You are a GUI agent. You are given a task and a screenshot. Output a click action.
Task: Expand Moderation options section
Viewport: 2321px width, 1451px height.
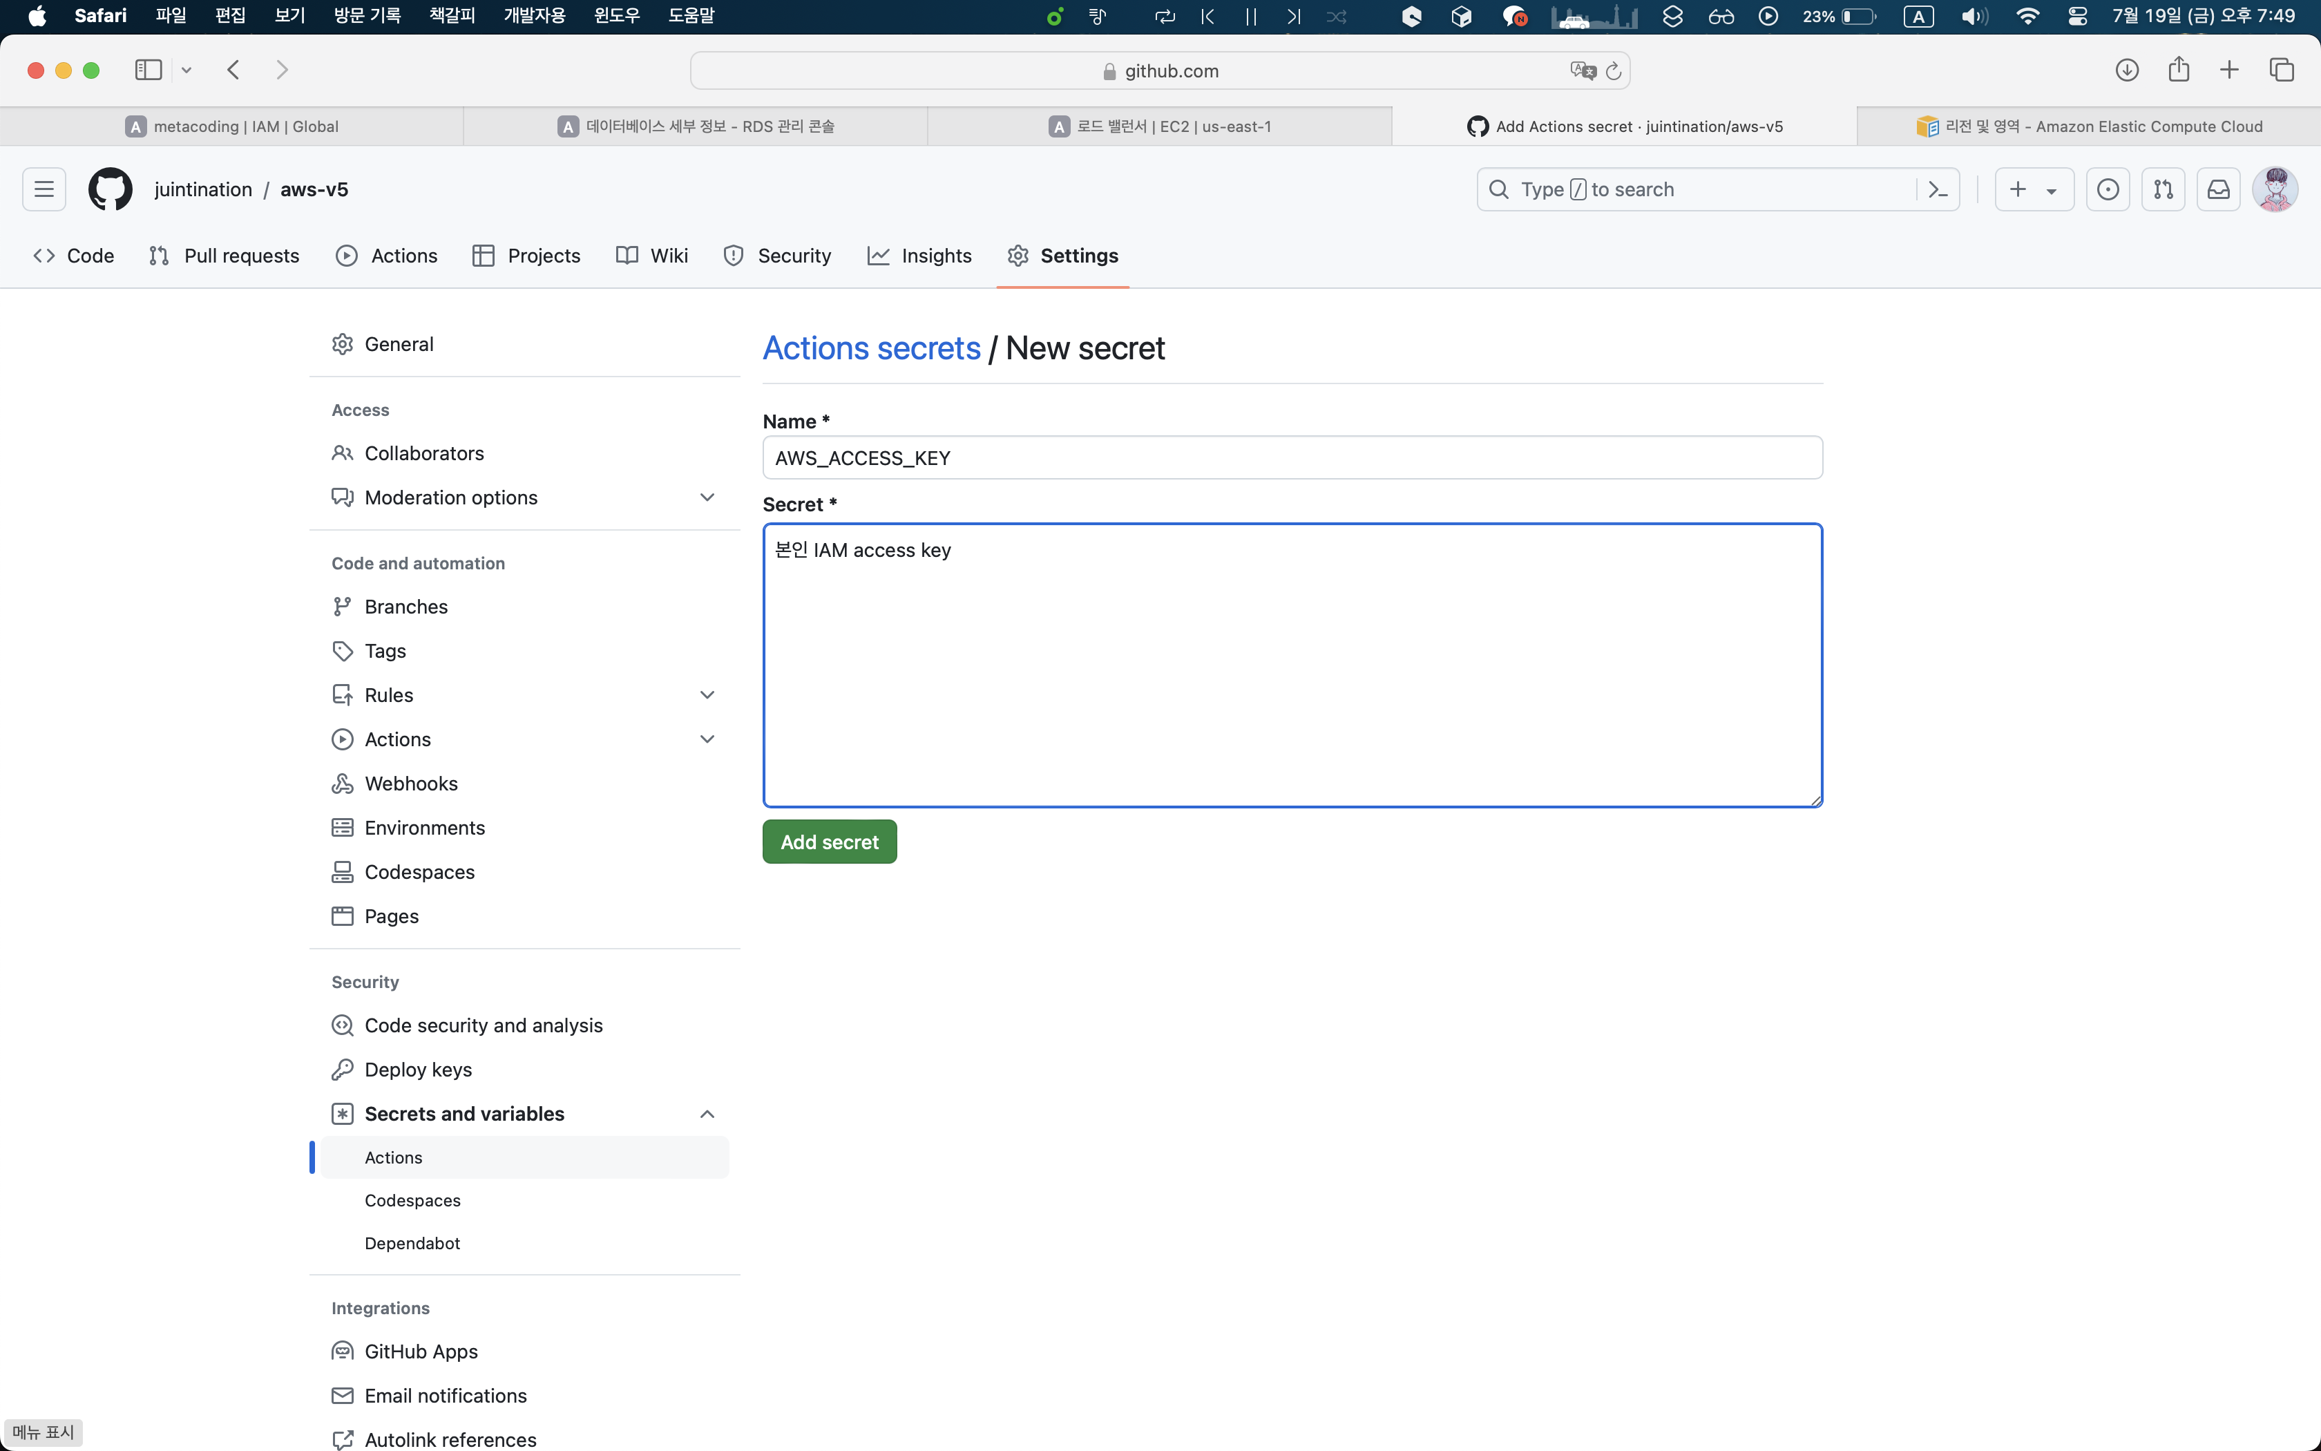707,497
